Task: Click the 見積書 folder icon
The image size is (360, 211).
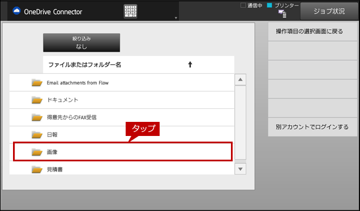Action: click(37, 169)
